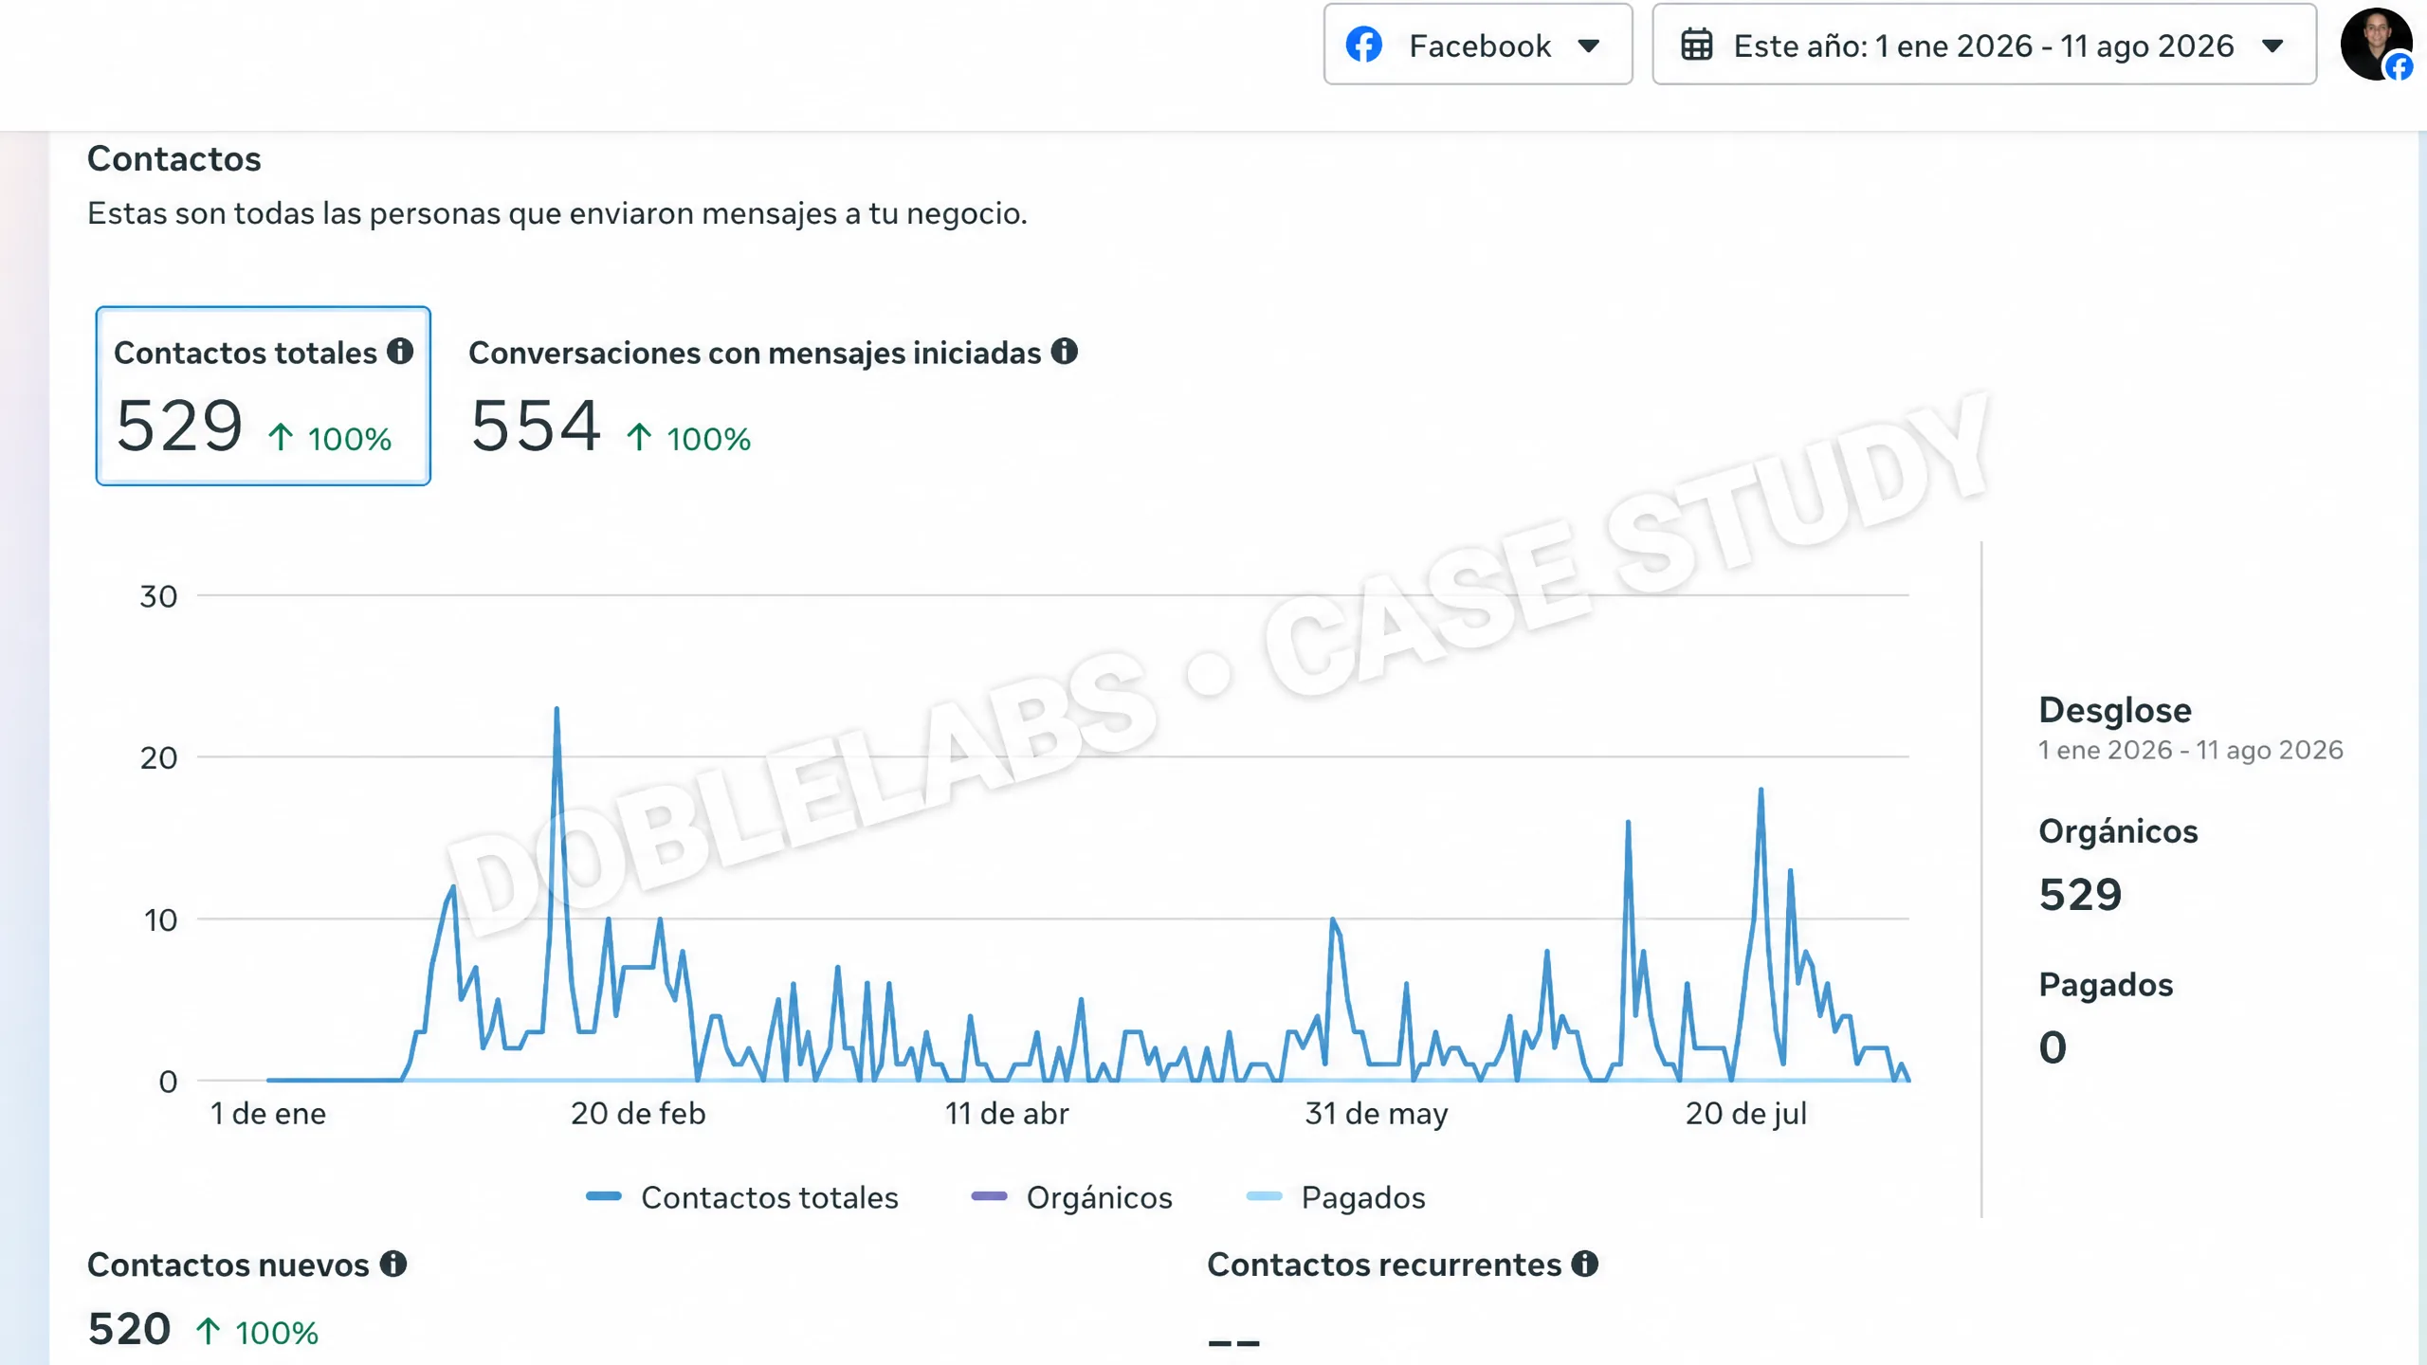This screenshot has height=1365, width=2427.
Task: Click the '20 de jul' axis label
Action: tap(1746, 1114)
